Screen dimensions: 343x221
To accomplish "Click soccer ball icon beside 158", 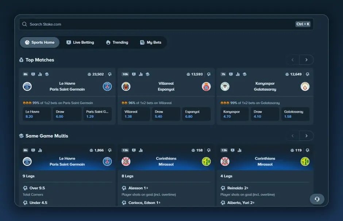I will click(x=209, y=150).
